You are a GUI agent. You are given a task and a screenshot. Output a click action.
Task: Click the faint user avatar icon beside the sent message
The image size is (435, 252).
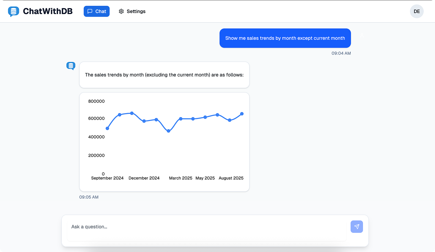tap(362, 35)
